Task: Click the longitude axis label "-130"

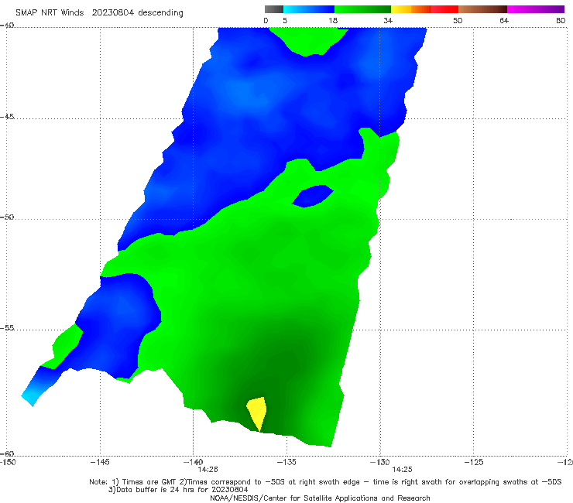Action: 379,462
